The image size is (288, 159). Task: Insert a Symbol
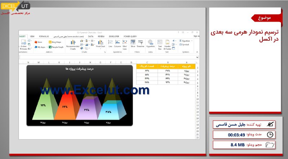[184, 45]
